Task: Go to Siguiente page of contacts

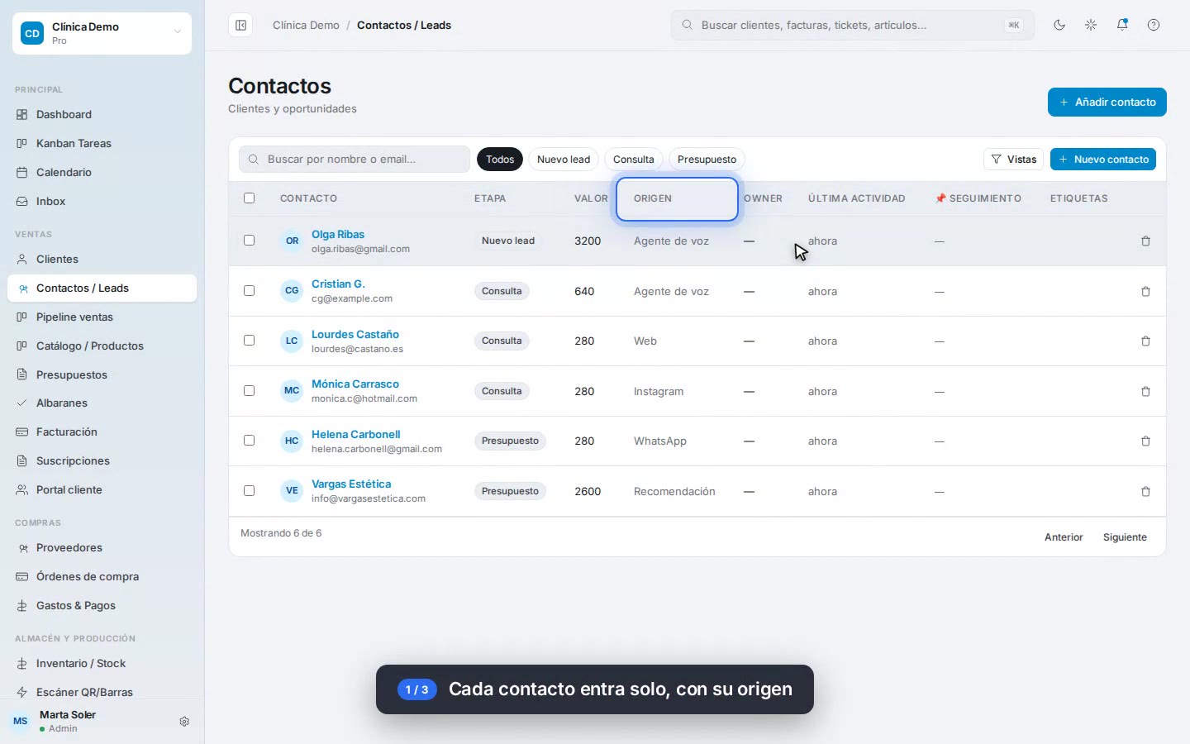Action: click(1125, 537)
